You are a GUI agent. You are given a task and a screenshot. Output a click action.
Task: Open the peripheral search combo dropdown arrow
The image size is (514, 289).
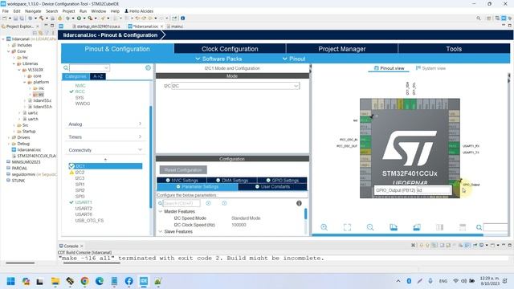tap(106, 67)
